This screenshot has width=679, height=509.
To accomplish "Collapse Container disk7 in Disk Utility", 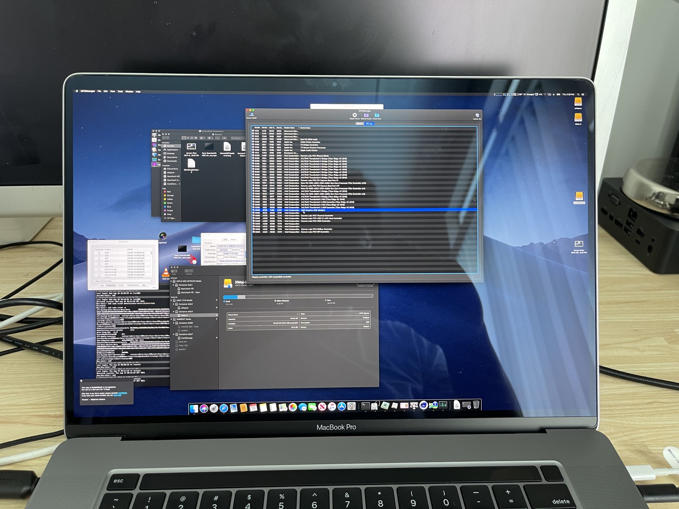I will point(174,334).
